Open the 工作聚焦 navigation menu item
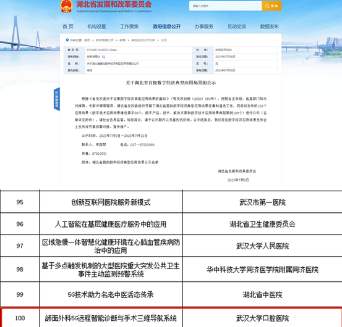Image resolution: width=342 pixels, height=327 pixels. 129,27
